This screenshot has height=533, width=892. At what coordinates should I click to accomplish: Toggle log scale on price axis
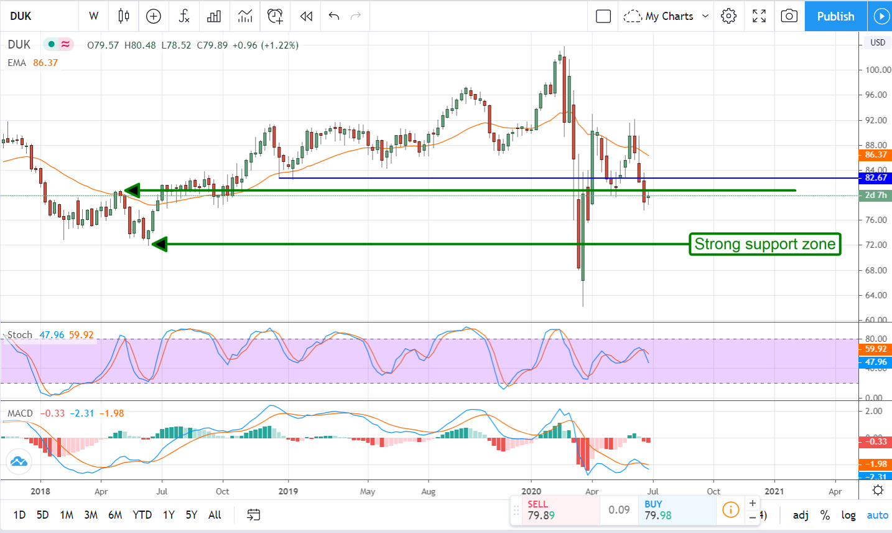pos(848,515)
